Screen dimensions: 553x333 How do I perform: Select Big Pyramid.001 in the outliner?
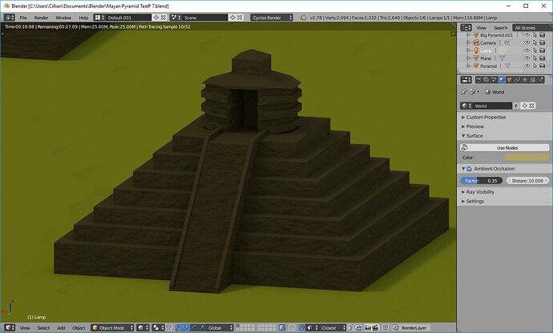click(496, 35)
